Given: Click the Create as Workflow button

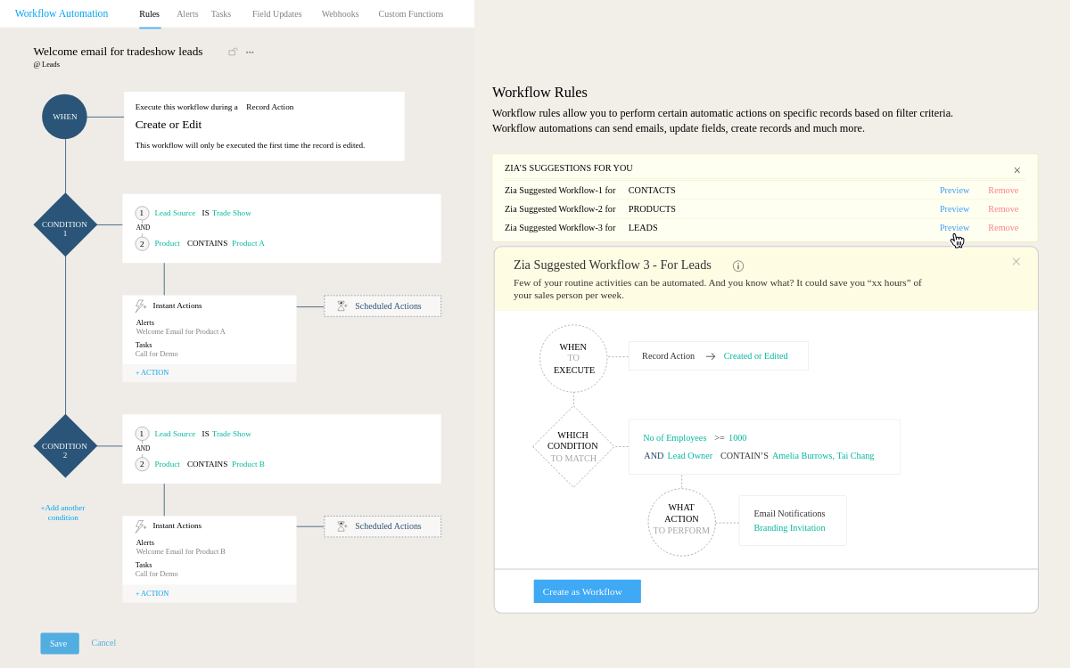Looking at the screenshot, I should (x=587, y=591).
